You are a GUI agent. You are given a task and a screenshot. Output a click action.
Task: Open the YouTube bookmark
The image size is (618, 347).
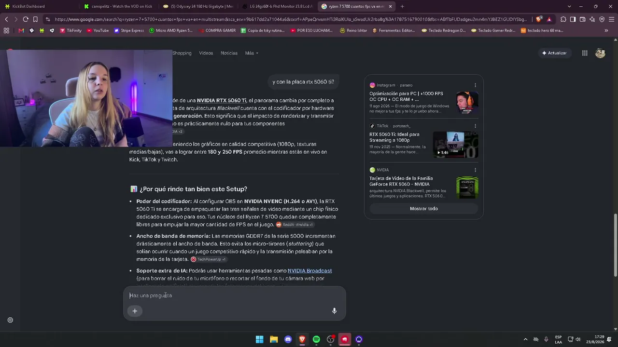98,30
